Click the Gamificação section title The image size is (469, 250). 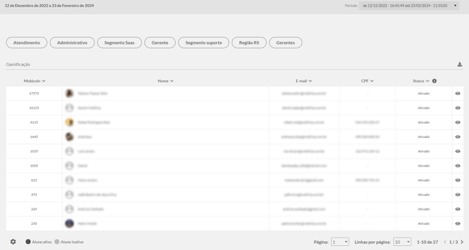pyautogui.click(x=18, y=64)
